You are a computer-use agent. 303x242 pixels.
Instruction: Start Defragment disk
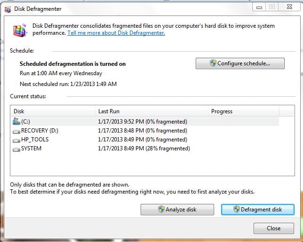coord(257,210)
